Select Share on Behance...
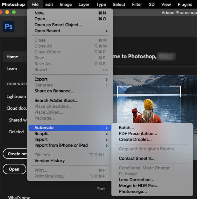 pos(70,91)
